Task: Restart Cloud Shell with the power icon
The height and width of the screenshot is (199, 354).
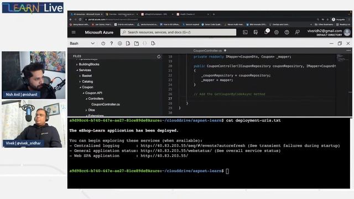Action: (x=103, y=43)
